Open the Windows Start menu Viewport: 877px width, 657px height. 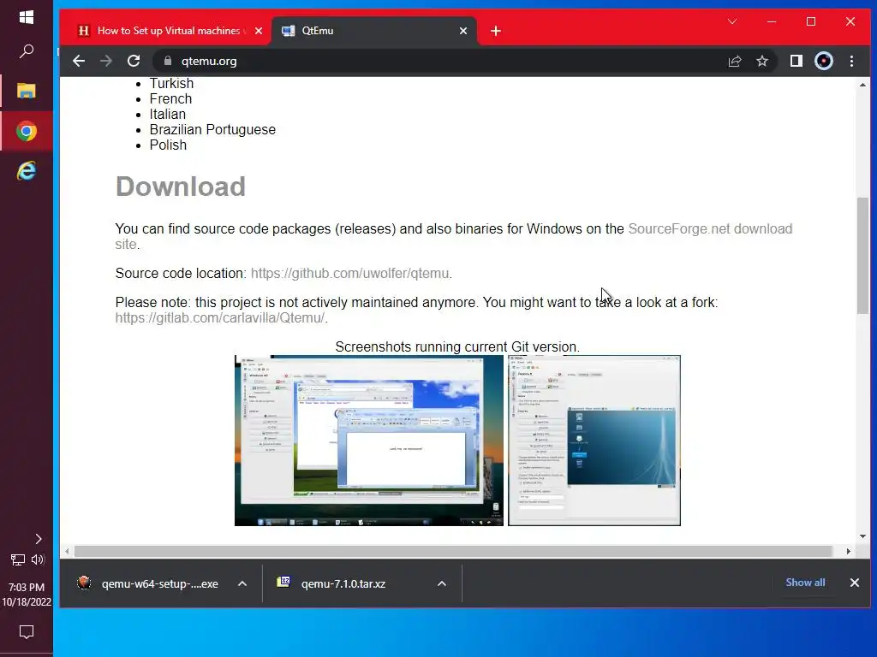pyautogui.click(x=27, y=17)
